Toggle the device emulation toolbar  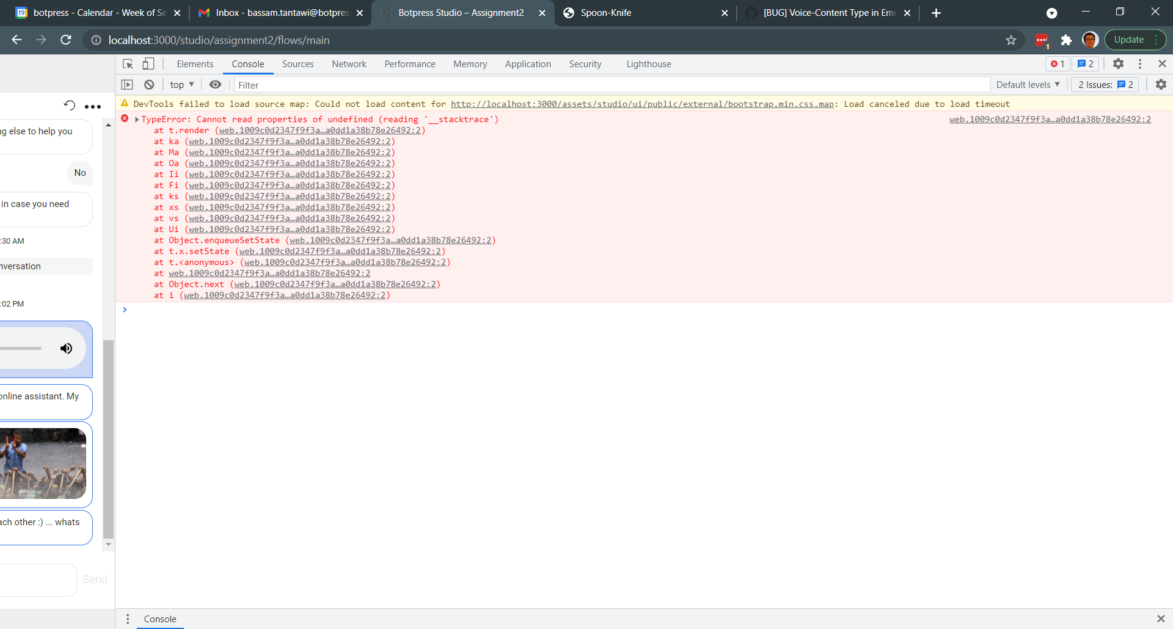(148, 64)
